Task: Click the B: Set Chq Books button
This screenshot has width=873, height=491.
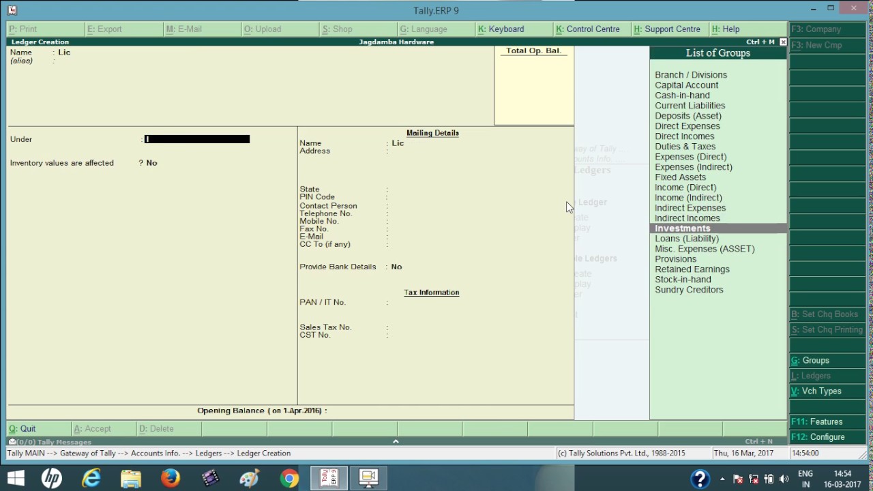Action: (x=827, y=314)
